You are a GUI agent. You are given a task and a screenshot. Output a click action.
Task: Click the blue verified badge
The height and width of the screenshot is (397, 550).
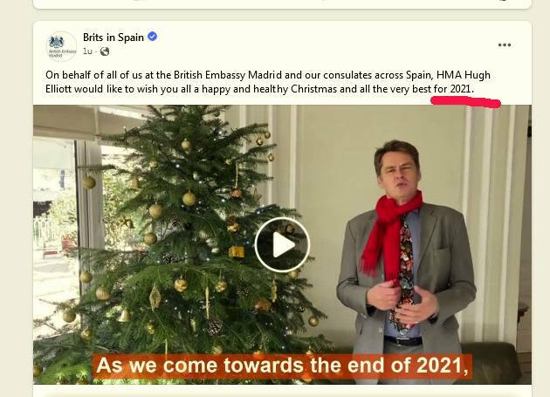[x=152, y=36]
